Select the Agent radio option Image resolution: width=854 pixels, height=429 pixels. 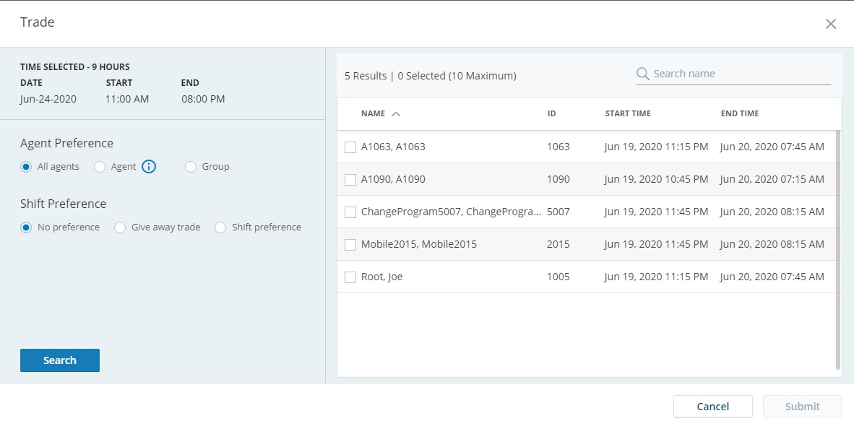pyautogui.click(x=100, y=167)
